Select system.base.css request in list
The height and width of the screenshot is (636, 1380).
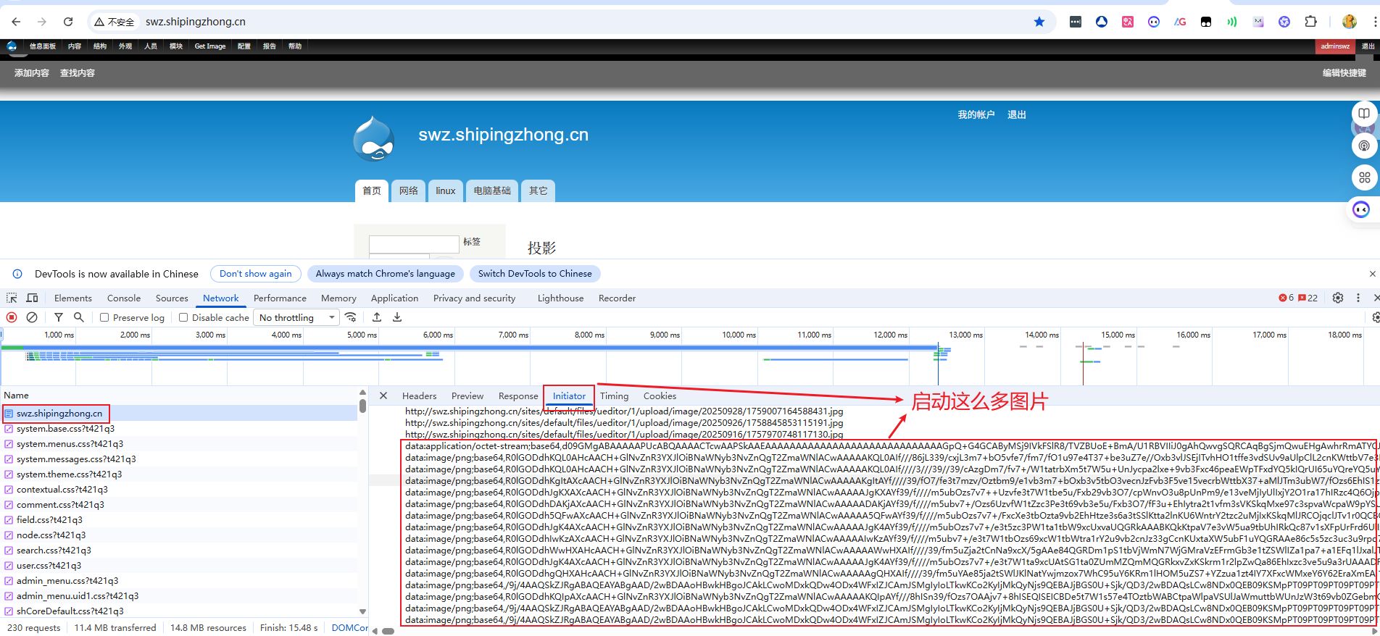click(65, 429)
